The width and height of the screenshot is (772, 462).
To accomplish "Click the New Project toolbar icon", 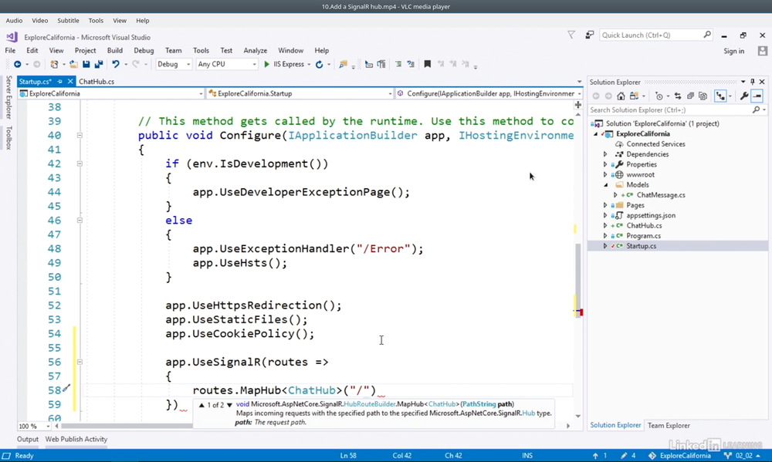I will coord(54,65).
